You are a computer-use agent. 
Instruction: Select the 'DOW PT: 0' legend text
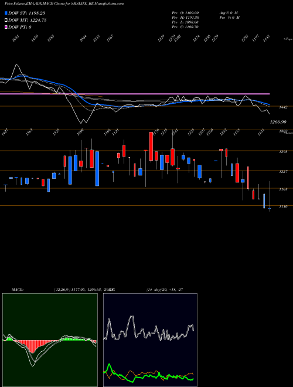(19, 27)
